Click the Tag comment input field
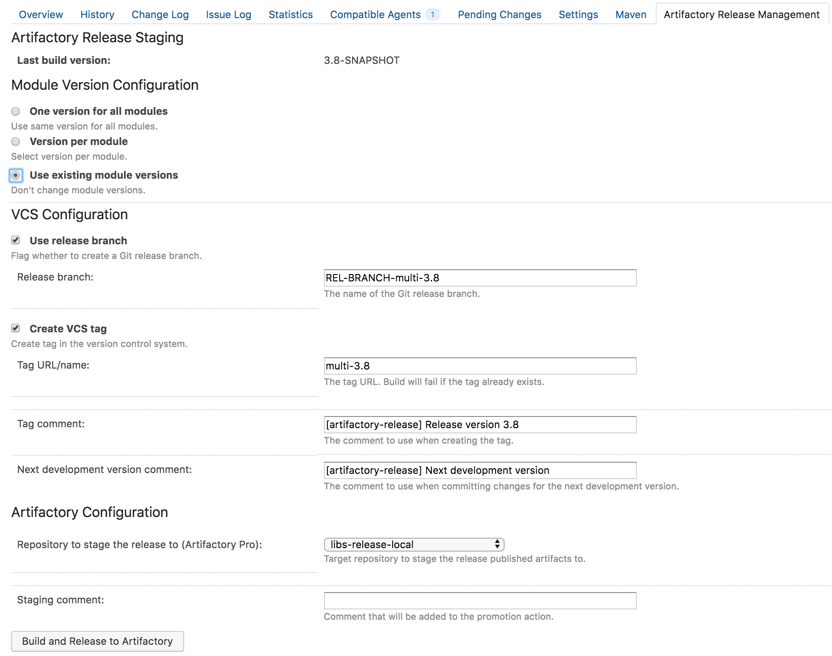Screen dimensions: 832x656 (x=480, y=425)
